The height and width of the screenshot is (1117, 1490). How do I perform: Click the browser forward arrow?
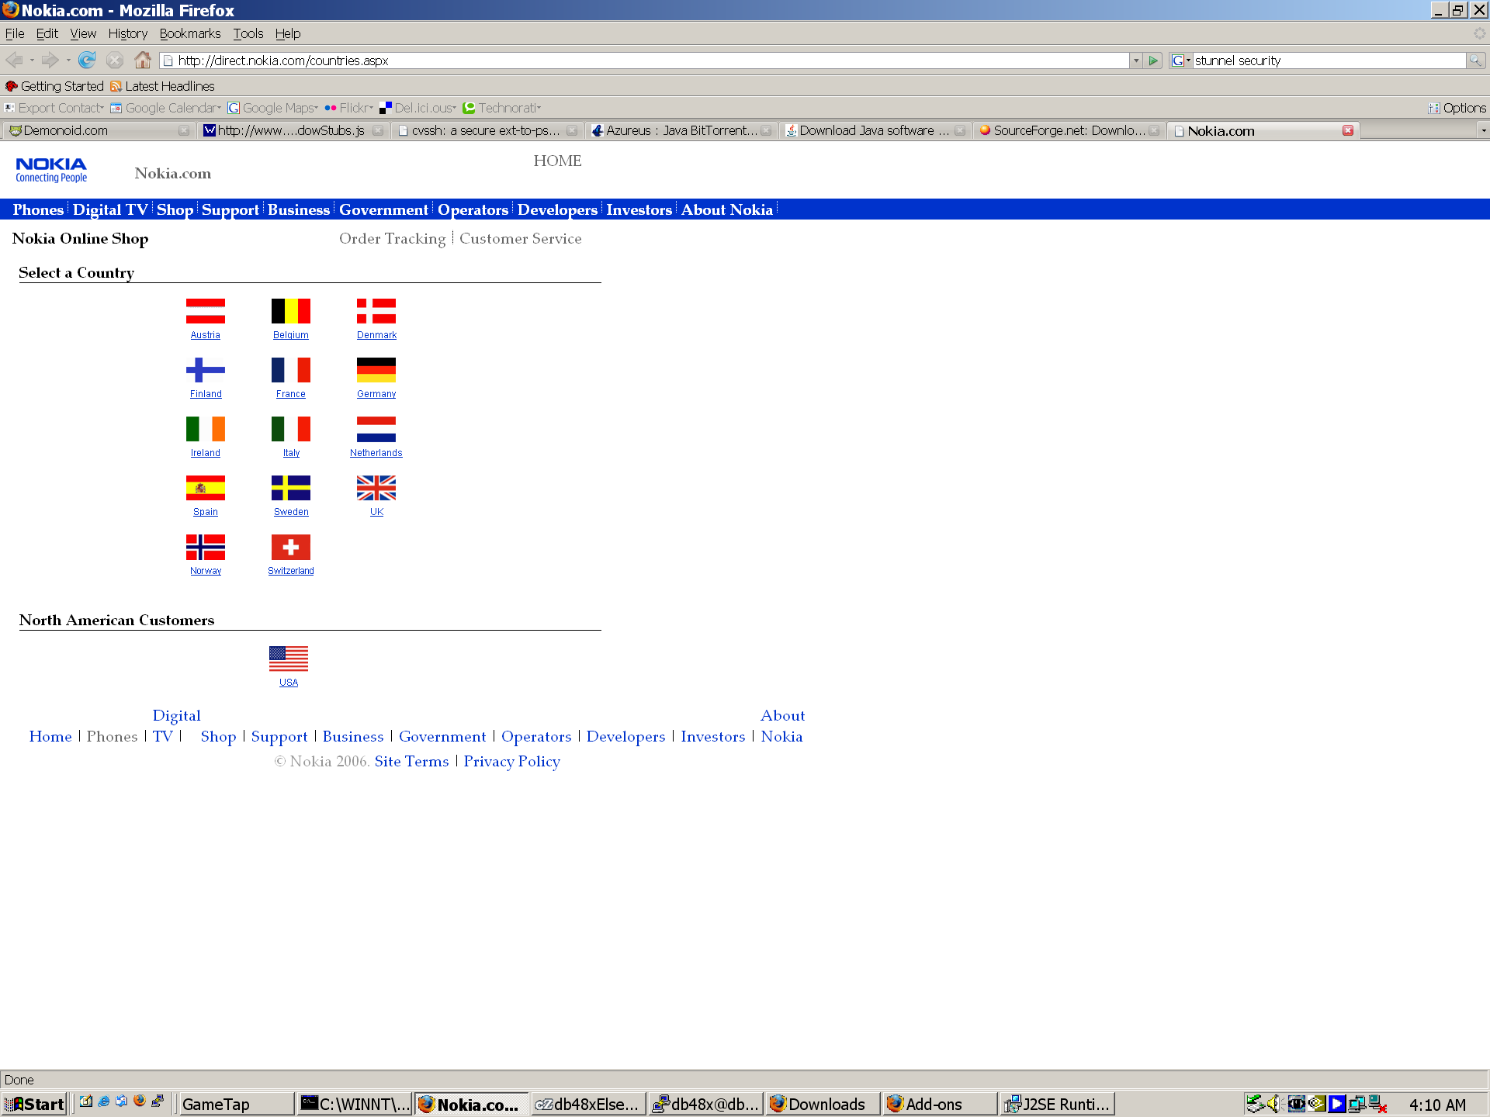pyautogui.click(x=50, y=60)
